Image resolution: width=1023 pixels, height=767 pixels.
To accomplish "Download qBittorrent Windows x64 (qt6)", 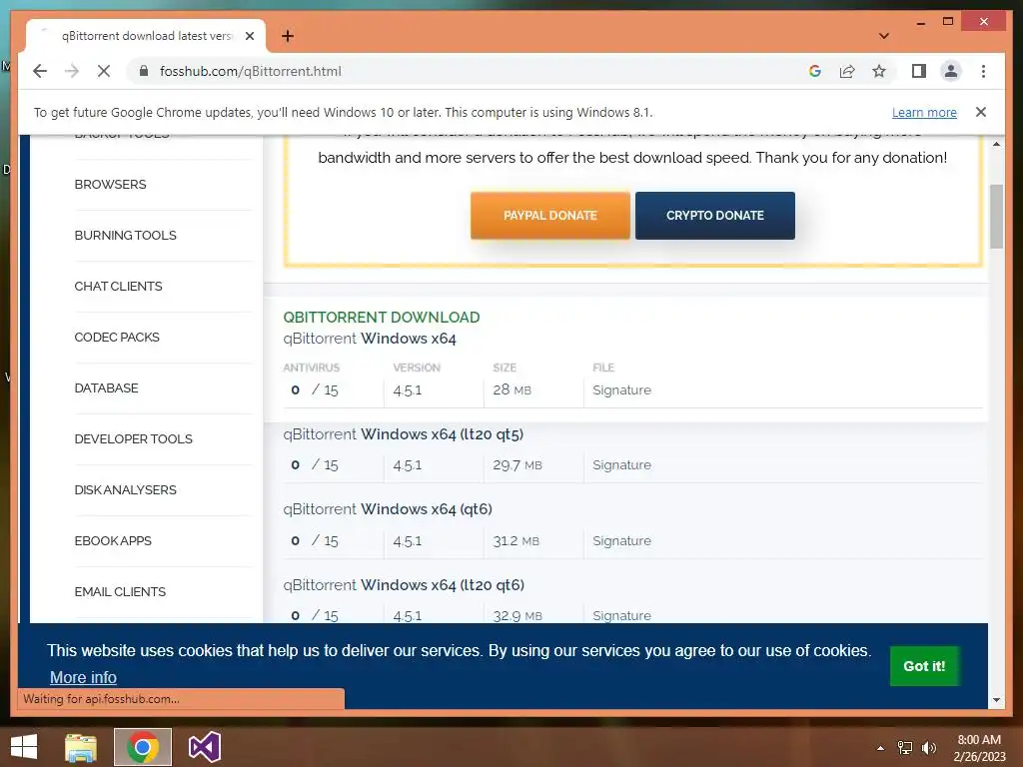I will click(388, 509).
